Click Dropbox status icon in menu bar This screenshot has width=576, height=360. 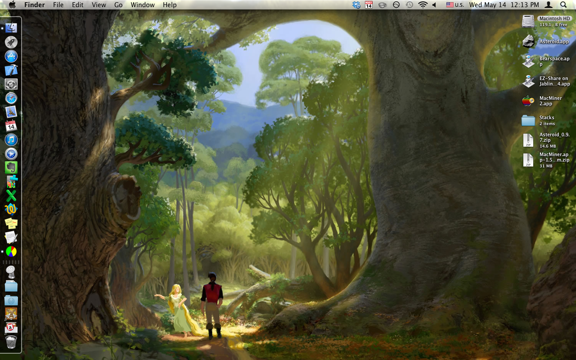(x=356, y=4)
